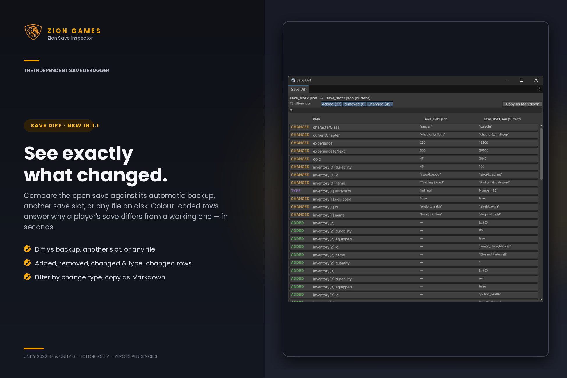The height and width of the screenshot is (378, 567).
Task: Select the inventory[1].name row
Action: 413,215
